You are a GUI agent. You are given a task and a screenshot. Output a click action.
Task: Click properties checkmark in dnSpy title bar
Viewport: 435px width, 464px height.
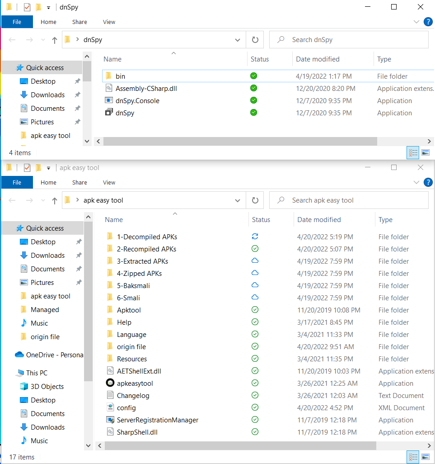27,7
